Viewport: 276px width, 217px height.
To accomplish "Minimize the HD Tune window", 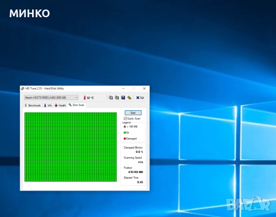I will pos(123,88).
